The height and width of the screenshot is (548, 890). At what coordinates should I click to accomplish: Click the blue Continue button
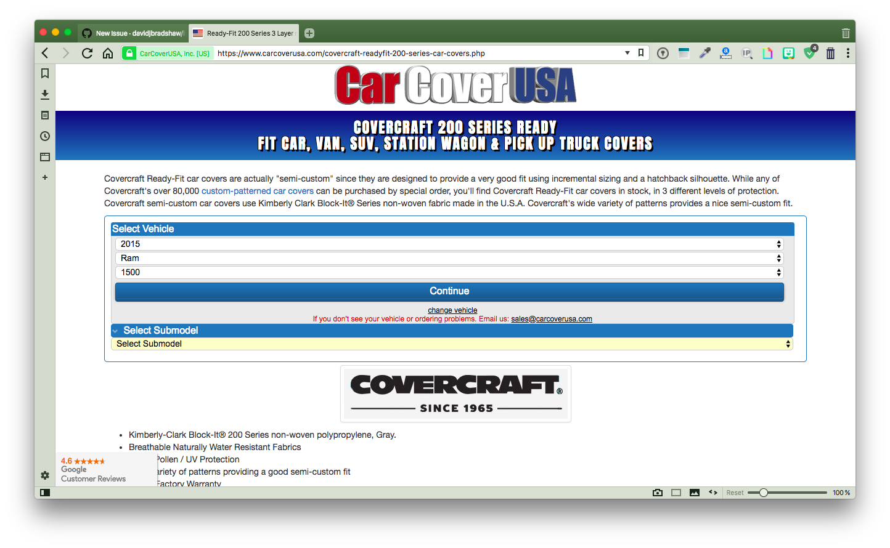click(449, 291)
